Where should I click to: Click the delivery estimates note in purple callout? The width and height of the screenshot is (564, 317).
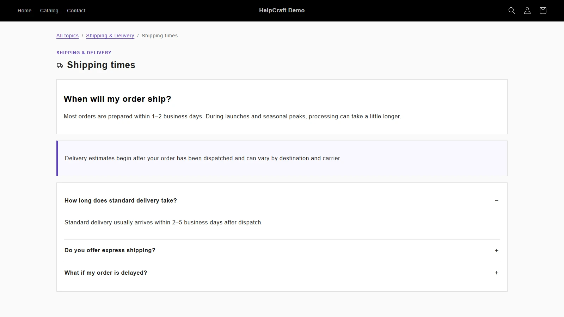click(203, 158)
